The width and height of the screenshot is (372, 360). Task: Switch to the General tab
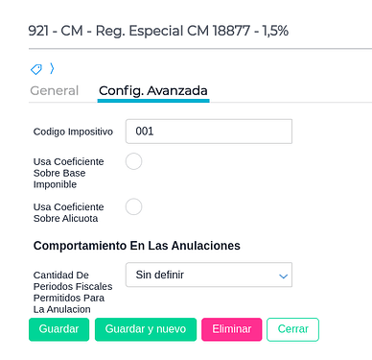click(x=55, y=91)
